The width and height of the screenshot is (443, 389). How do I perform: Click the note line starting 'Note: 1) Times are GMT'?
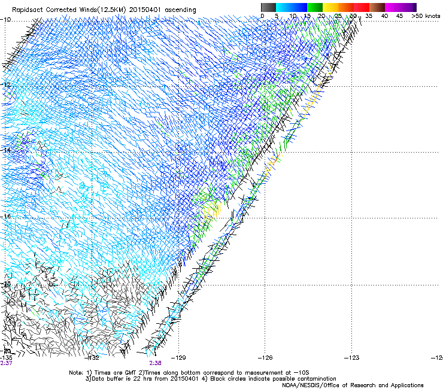click(189, 373)
